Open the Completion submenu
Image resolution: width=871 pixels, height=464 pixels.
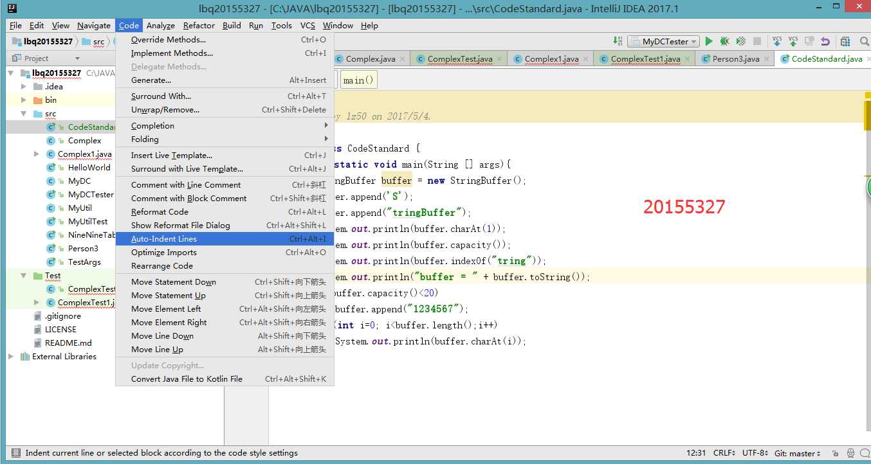tap(225, 126)
